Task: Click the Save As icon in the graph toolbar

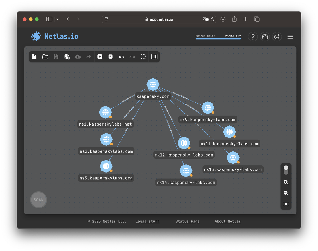Action: coord(67,57)
